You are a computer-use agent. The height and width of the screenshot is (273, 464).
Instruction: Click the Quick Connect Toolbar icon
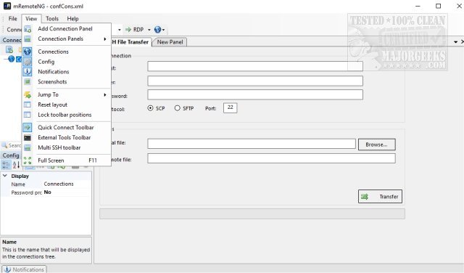[28, 128]
